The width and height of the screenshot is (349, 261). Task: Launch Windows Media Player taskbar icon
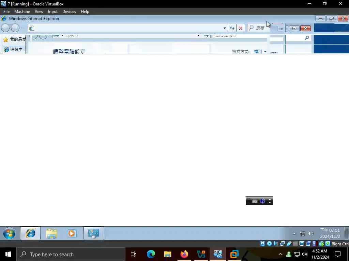point(72,233)
